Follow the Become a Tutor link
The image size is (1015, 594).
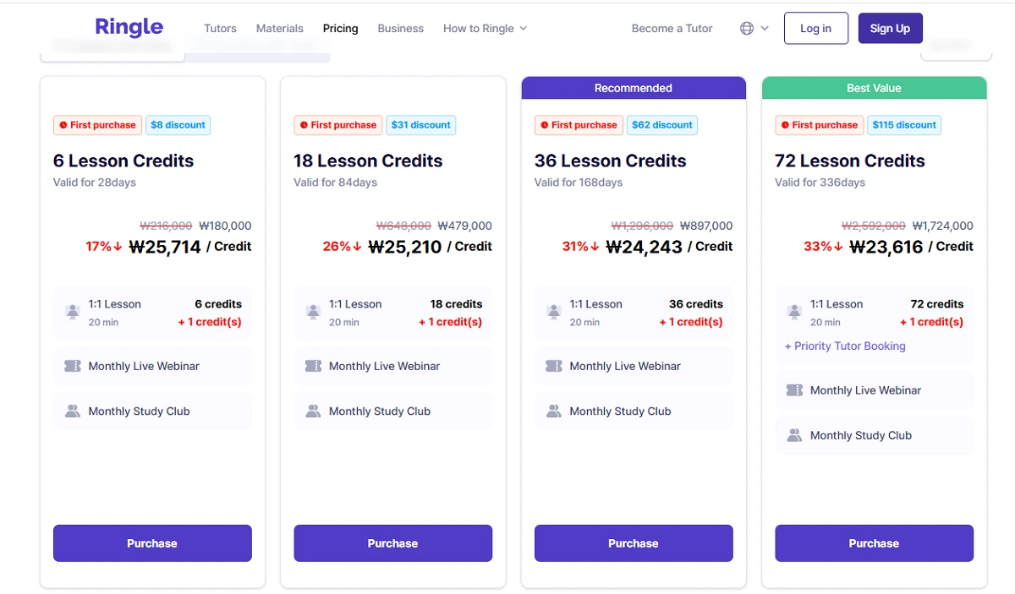coord(672,28)
